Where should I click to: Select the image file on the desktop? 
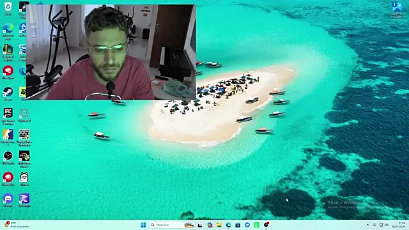[x=397, y=10]
